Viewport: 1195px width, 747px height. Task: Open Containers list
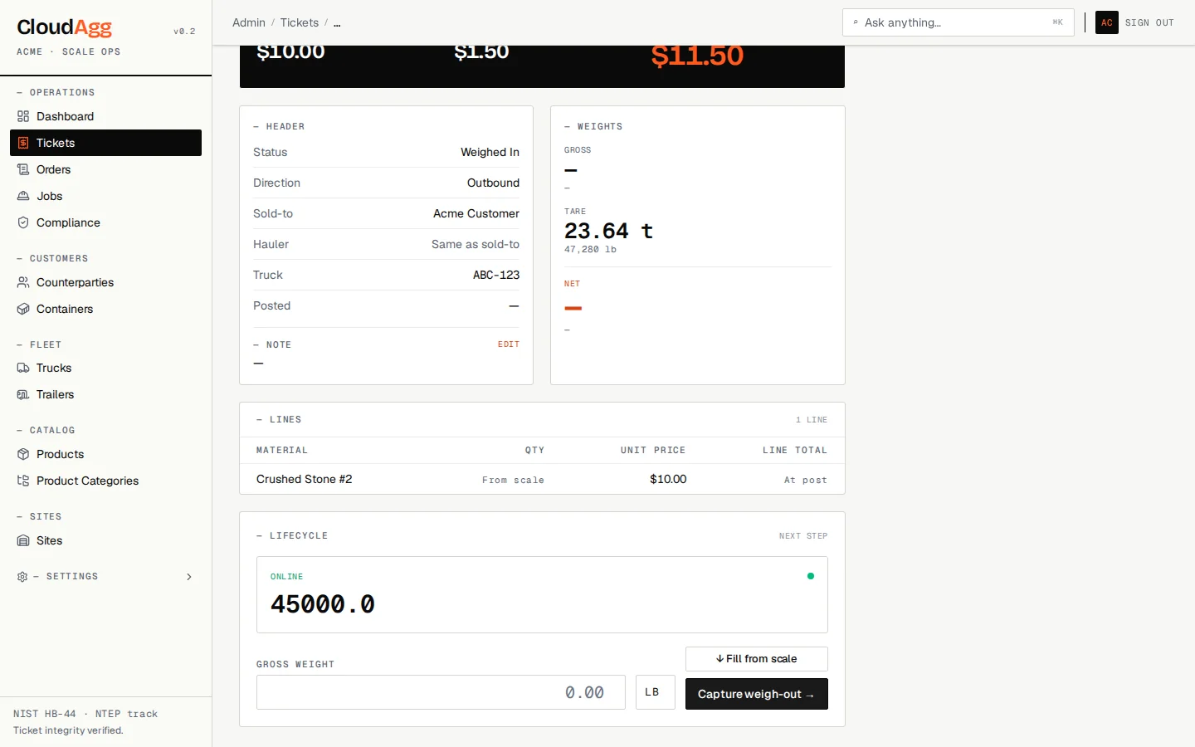coord(105,309)
